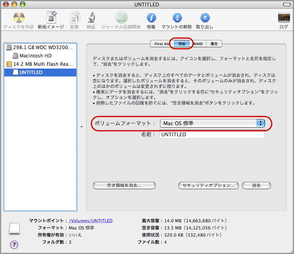This screenshot has height=254, width=294.
Task: Click ジャーナル記録開始 journaling icon
Action: 122,17
